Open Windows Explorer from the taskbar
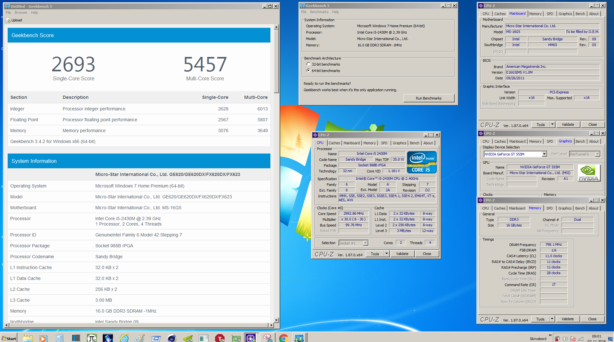Screen dimensions: 614x342 28,338
